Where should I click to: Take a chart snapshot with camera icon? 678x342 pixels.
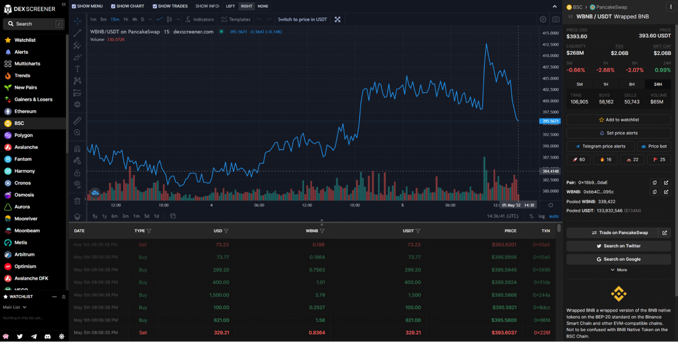point(556,19)
